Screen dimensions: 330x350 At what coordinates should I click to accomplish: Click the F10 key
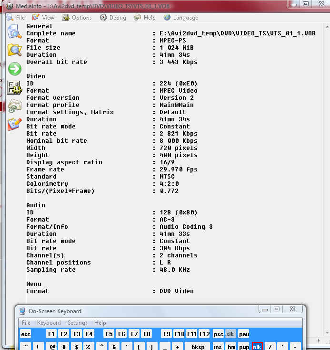(x=179, y=334)
